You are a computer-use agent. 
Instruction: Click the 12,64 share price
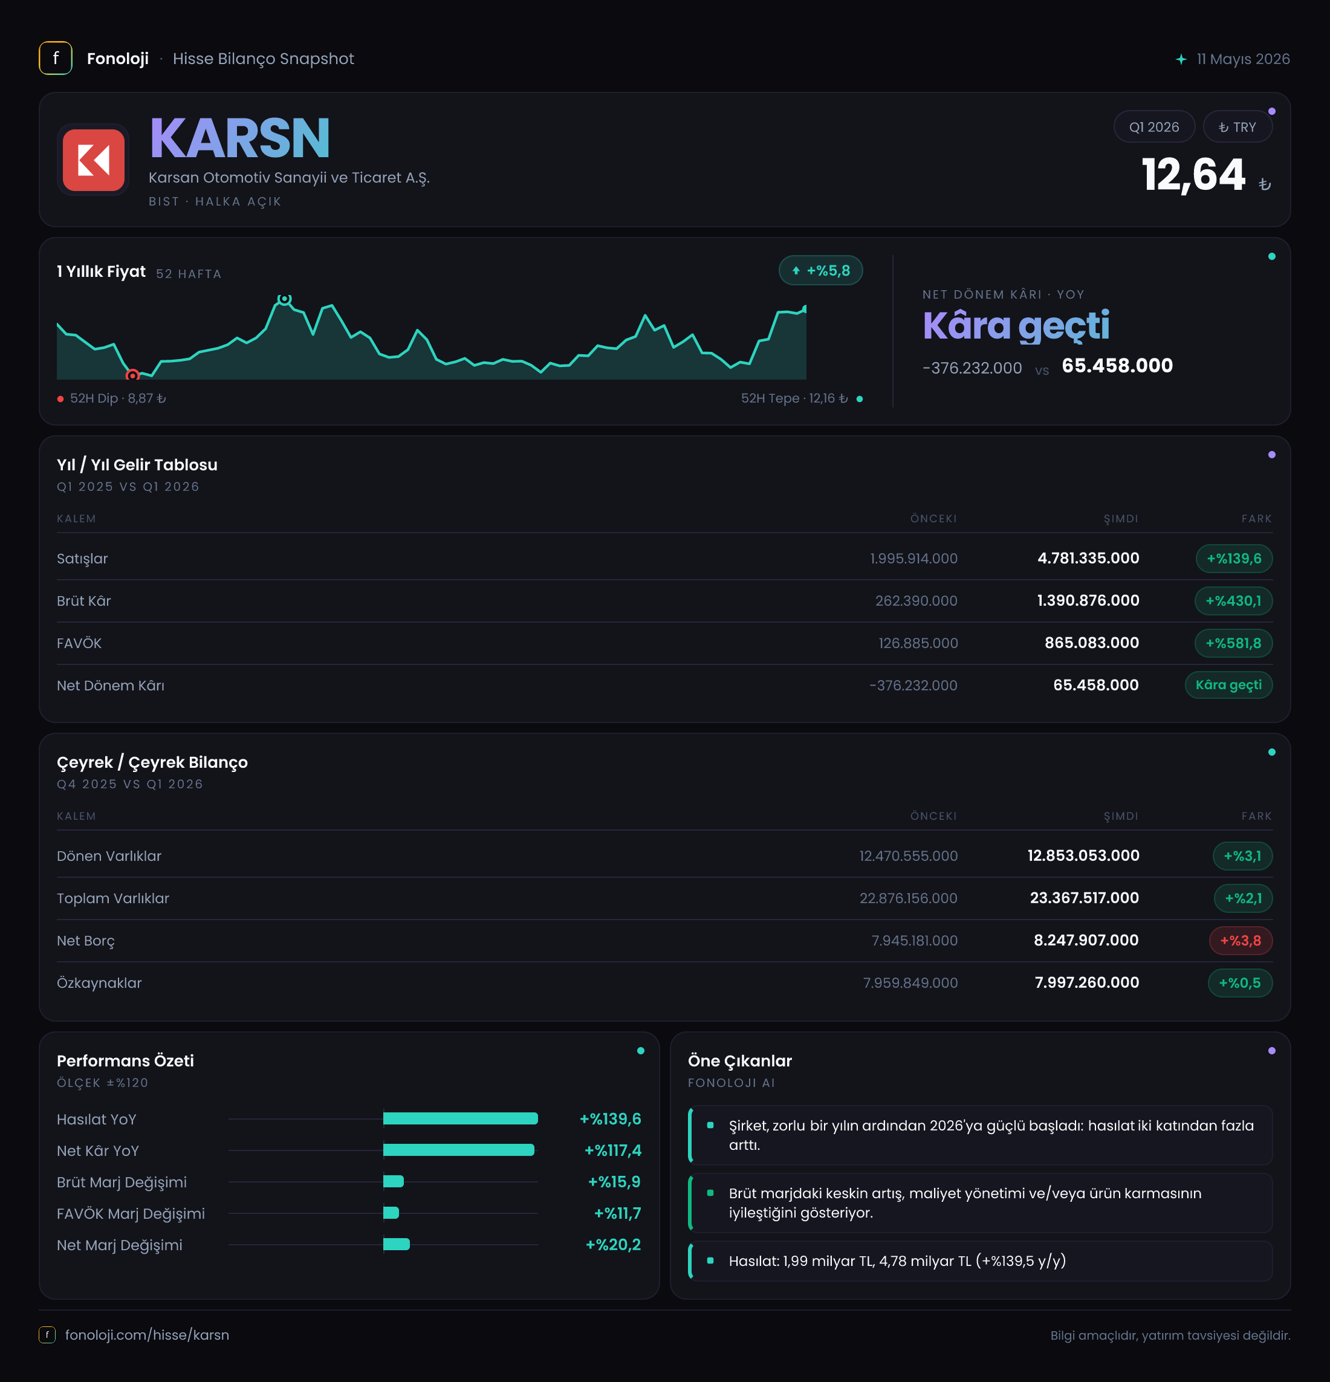pyautogui.click(x=1193, y=175)
